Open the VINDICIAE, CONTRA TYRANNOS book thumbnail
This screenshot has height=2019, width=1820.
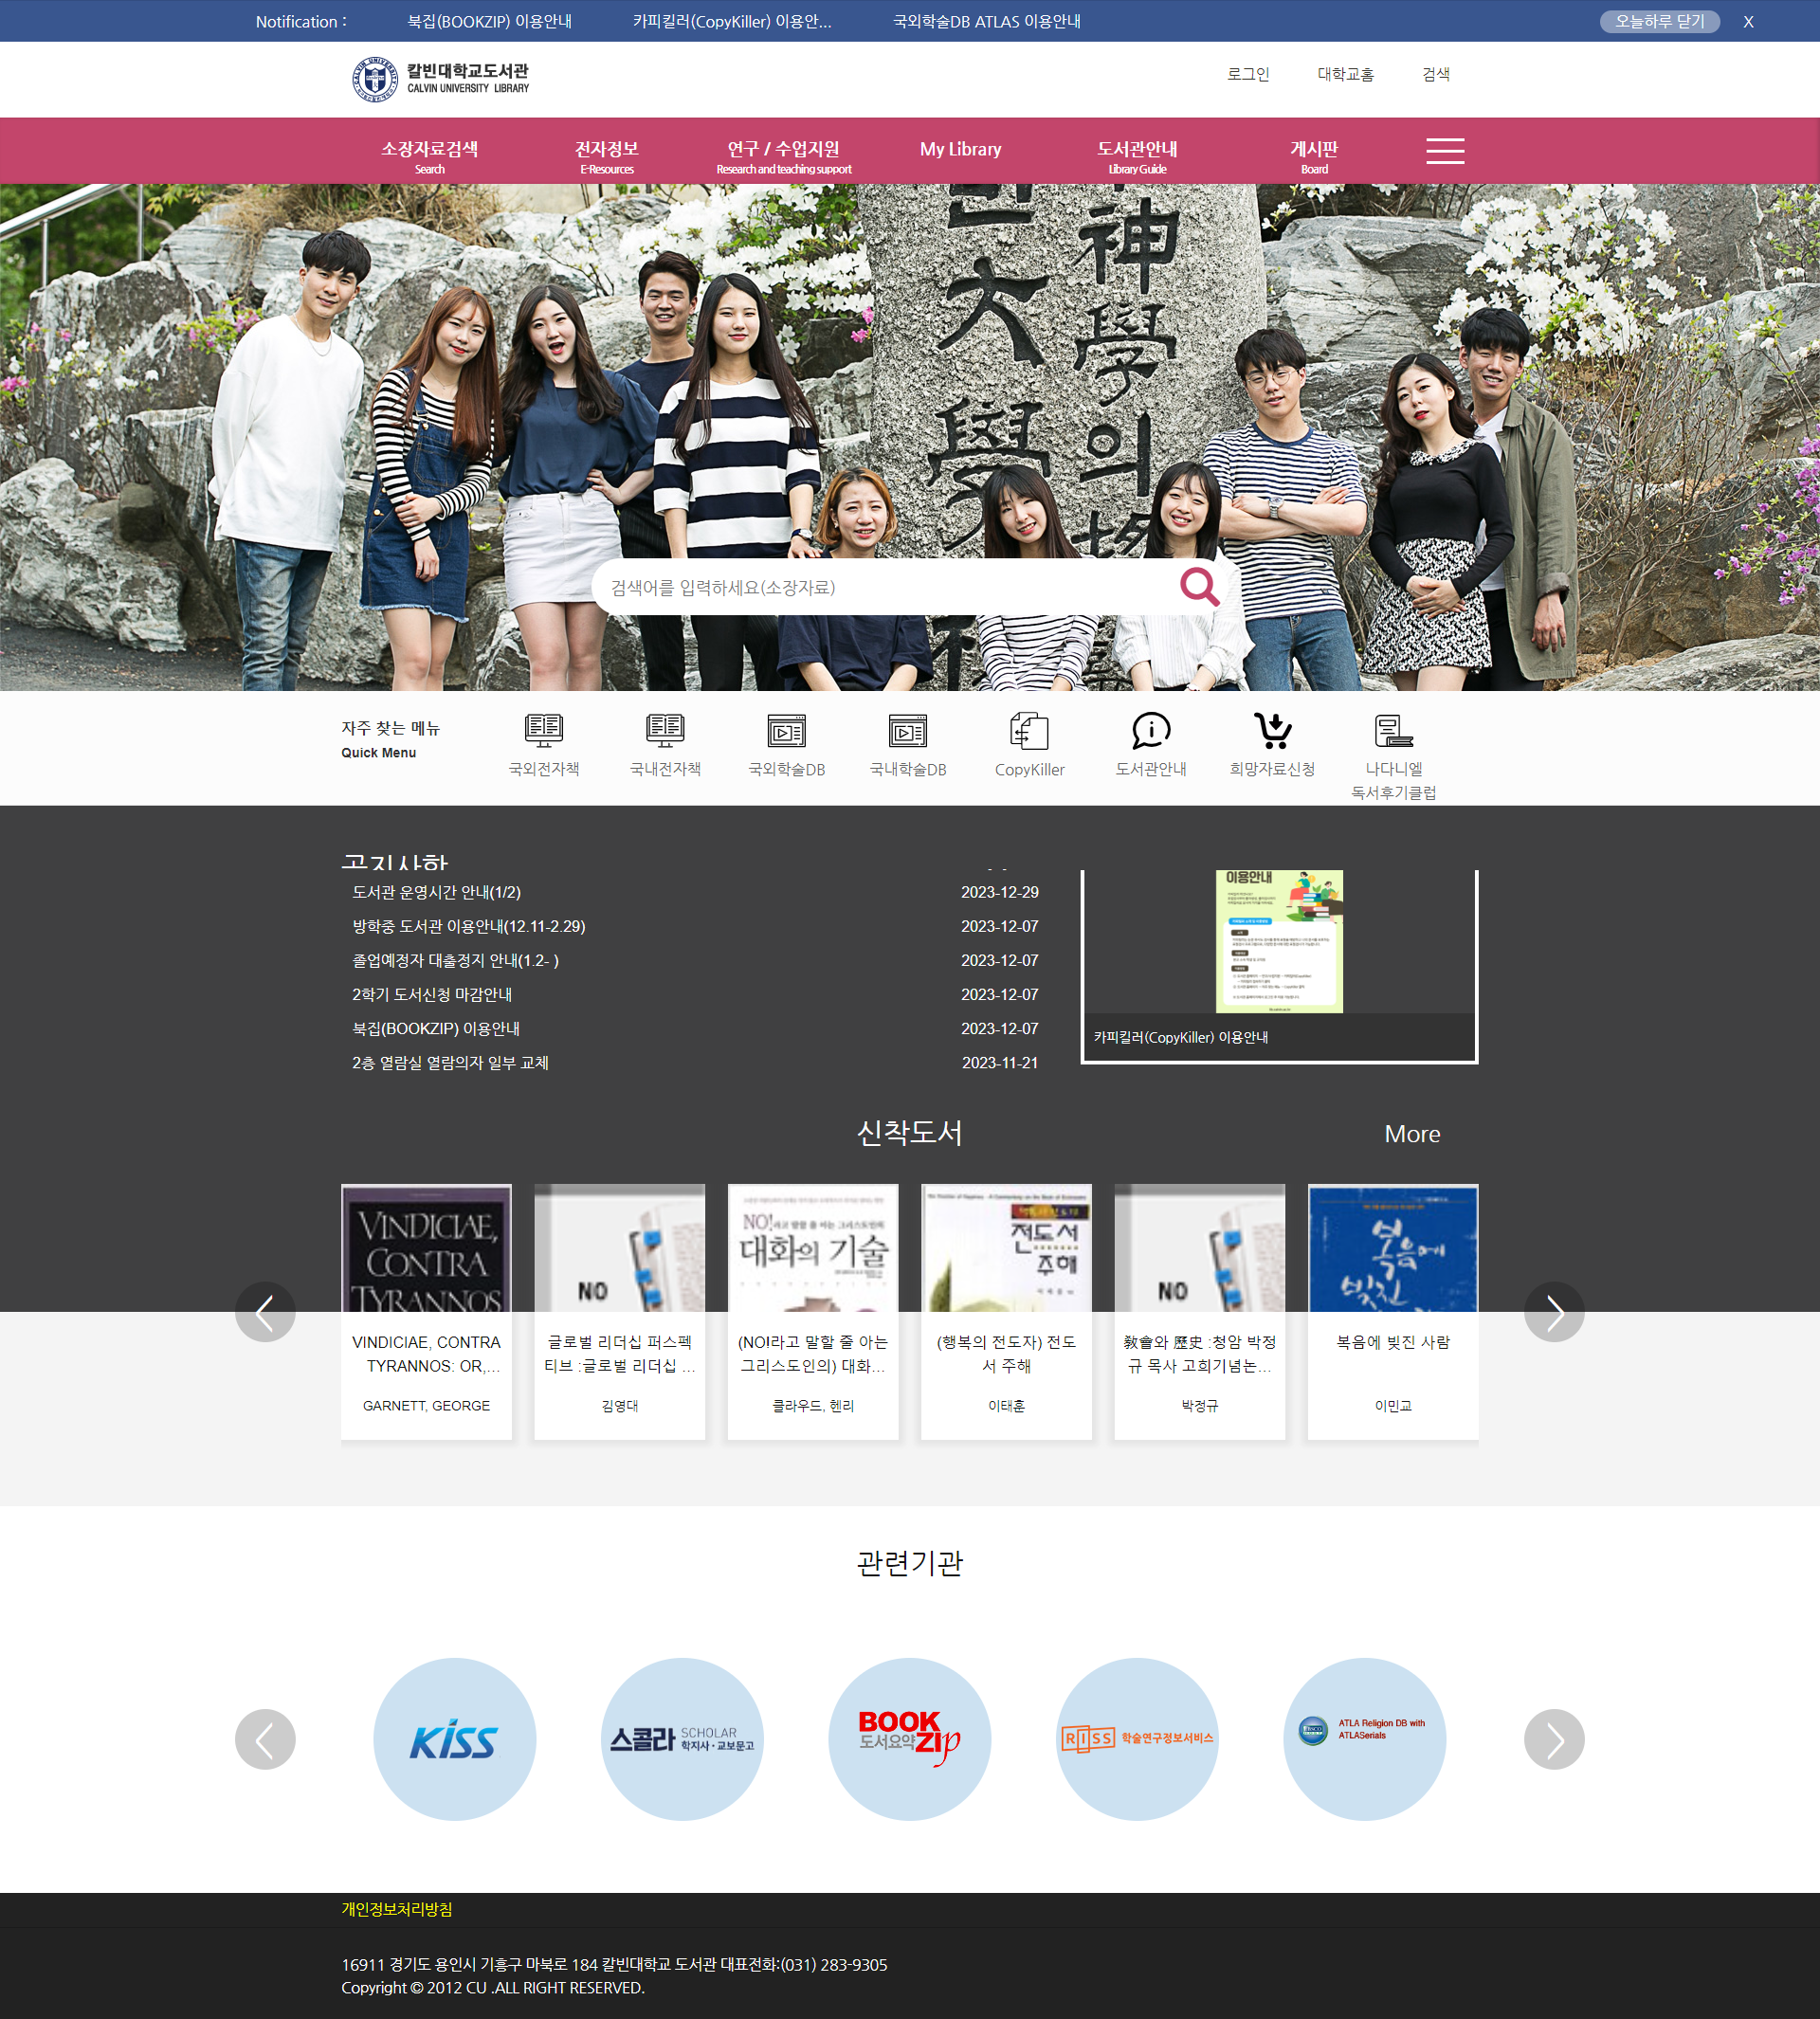coord(426,1248)
